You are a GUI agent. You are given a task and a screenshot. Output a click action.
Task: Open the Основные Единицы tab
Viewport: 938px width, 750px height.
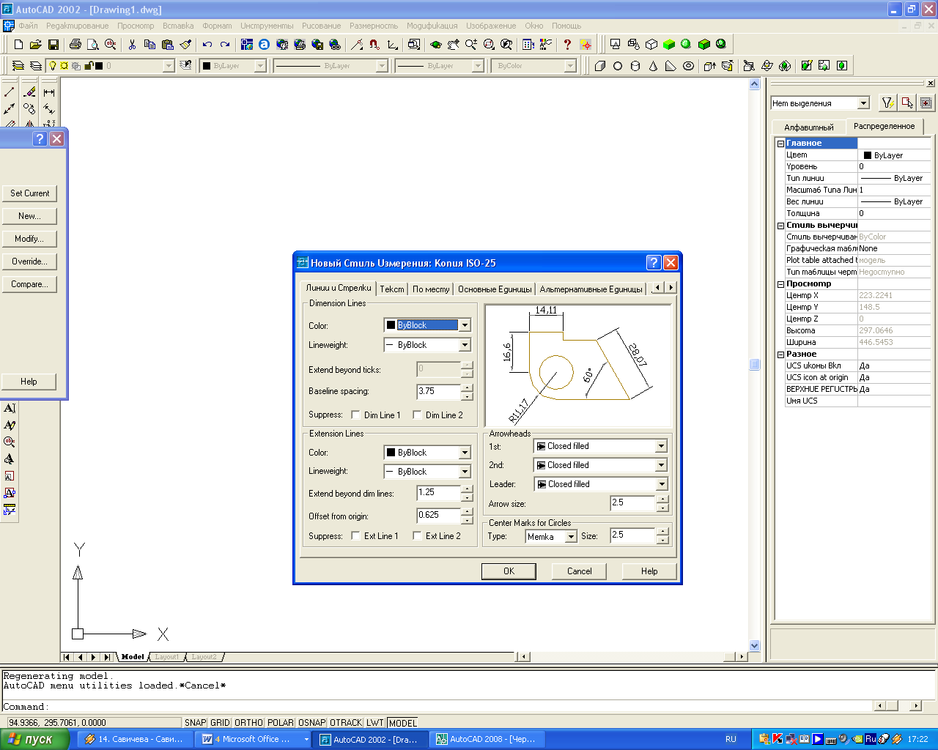point(495,289)
